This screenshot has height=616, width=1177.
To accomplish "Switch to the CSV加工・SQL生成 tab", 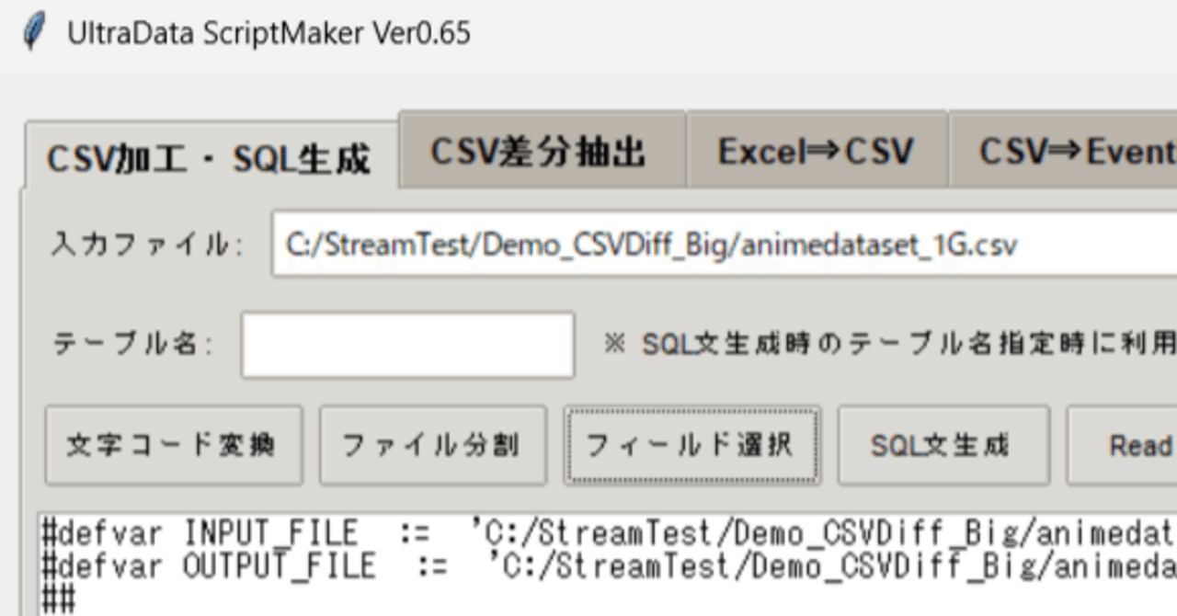I will [x=210, y=160].
